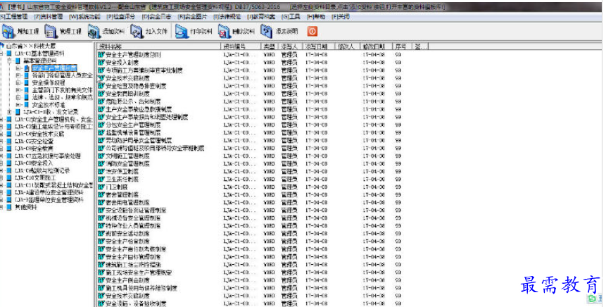The width and height of the screenshot is (606, 307).
Task: Select LJA-C9验收与检测记录 tree item
Action: [x=42, y=170]
